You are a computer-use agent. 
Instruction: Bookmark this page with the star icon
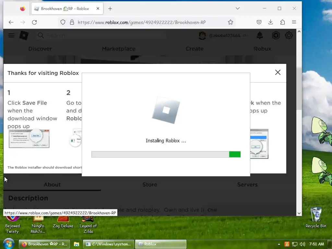[231, 22]
